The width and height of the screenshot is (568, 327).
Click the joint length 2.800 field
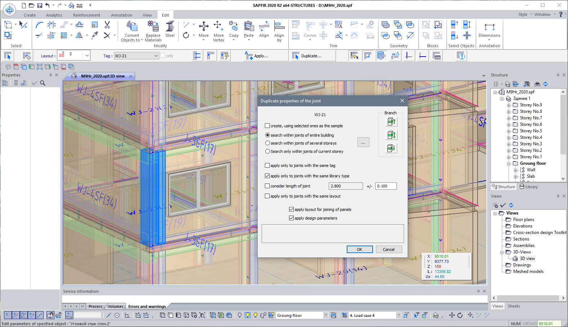tap(345, 186)
